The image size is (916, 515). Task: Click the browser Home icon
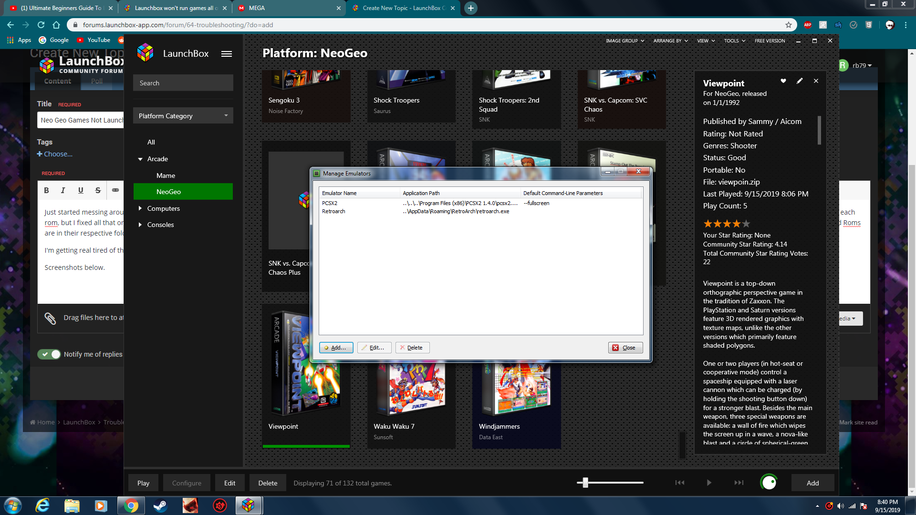(x=56, y=25)
